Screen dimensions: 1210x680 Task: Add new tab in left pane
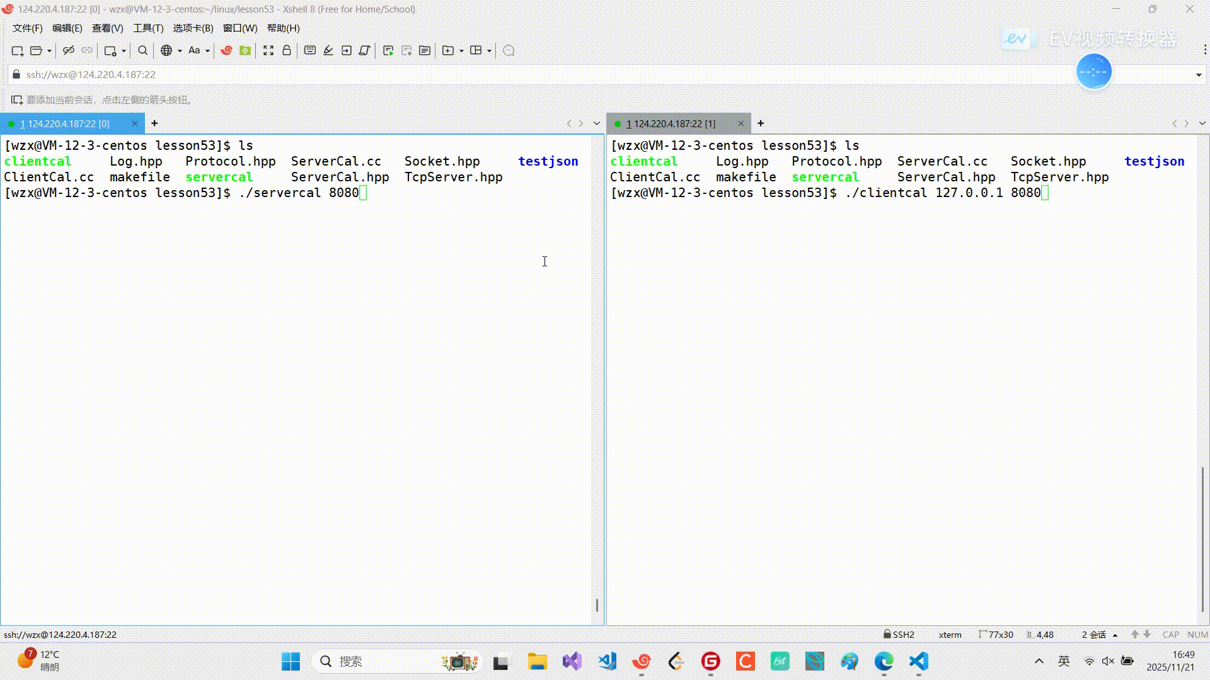(x=154, y=123)
